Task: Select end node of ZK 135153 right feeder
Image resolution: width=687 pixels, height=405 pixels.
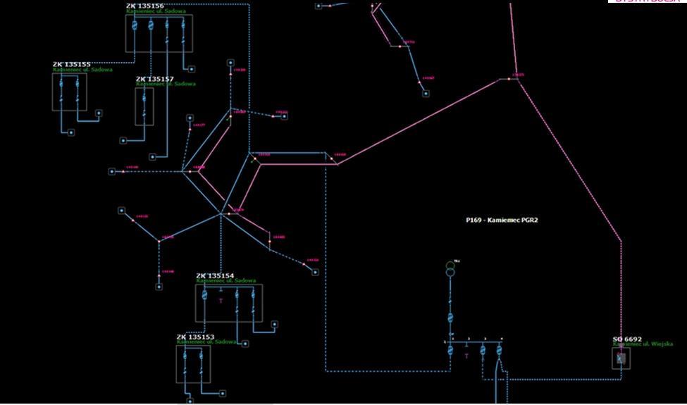Action: [x=223, y=393]
